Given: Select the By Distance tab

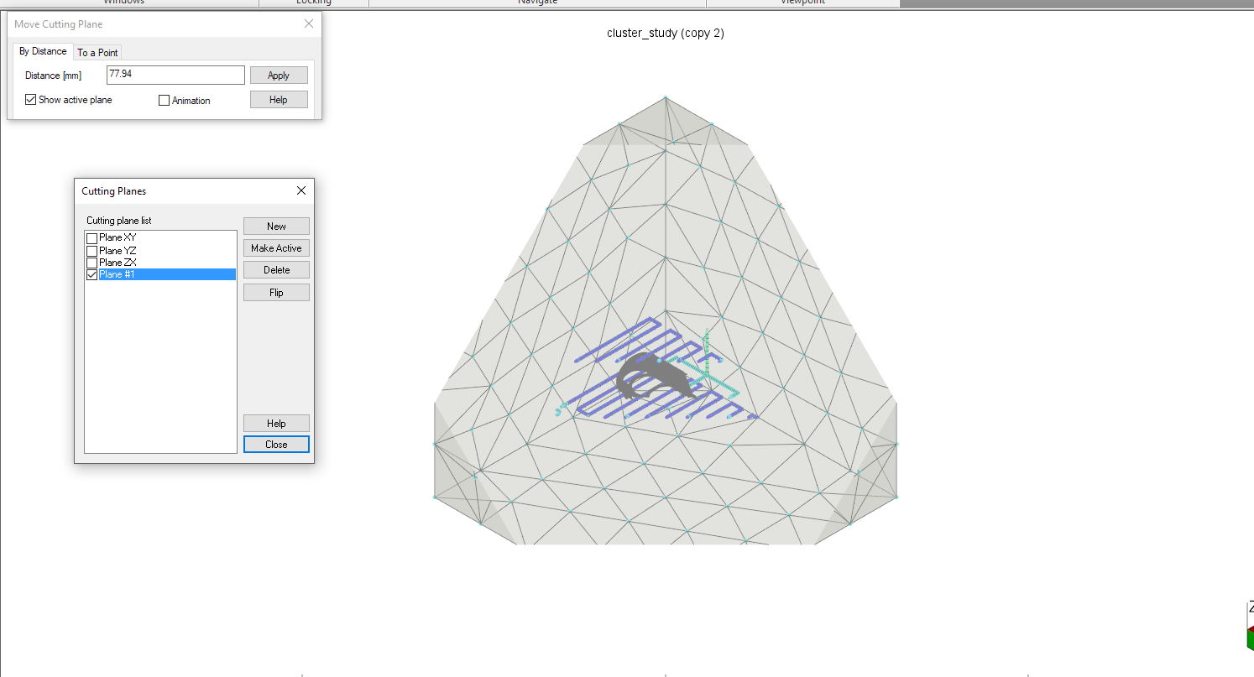Looking at the screenshot, I should (43, 51).
